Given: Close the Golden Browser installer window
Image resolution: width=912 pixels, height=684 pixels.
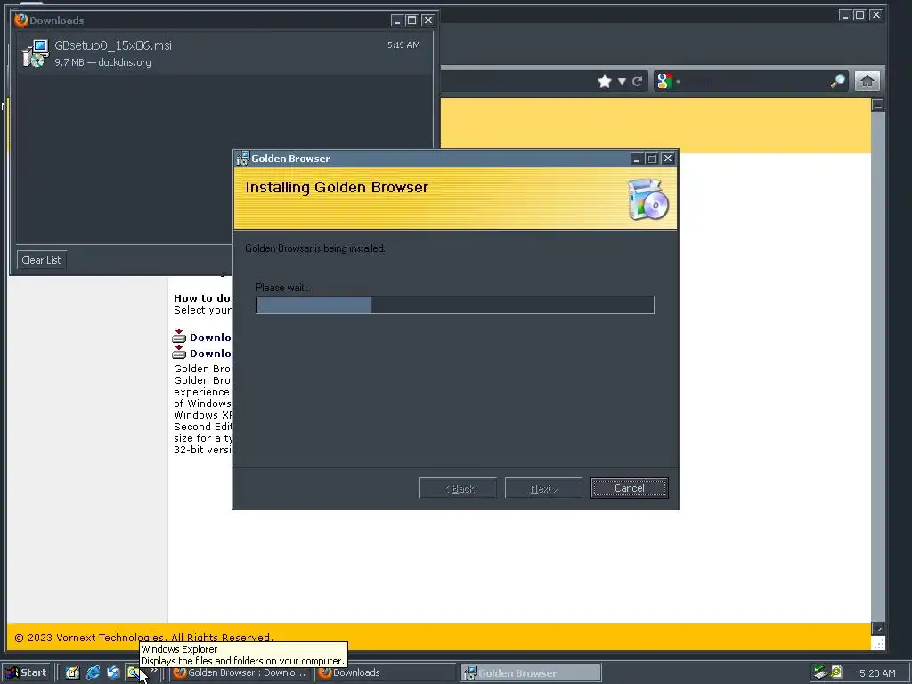Looking at the screenshot, I should (x=668, y=159).
